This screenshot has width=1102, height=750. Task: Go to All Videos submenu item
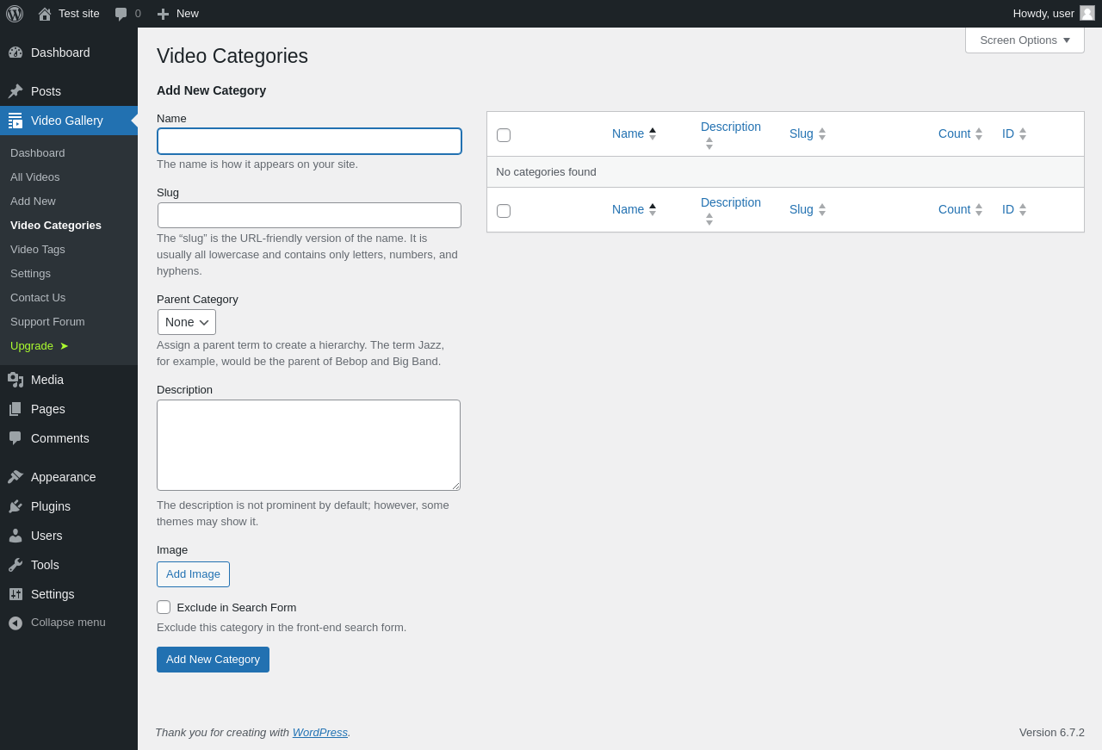click(x=35, y=177)
